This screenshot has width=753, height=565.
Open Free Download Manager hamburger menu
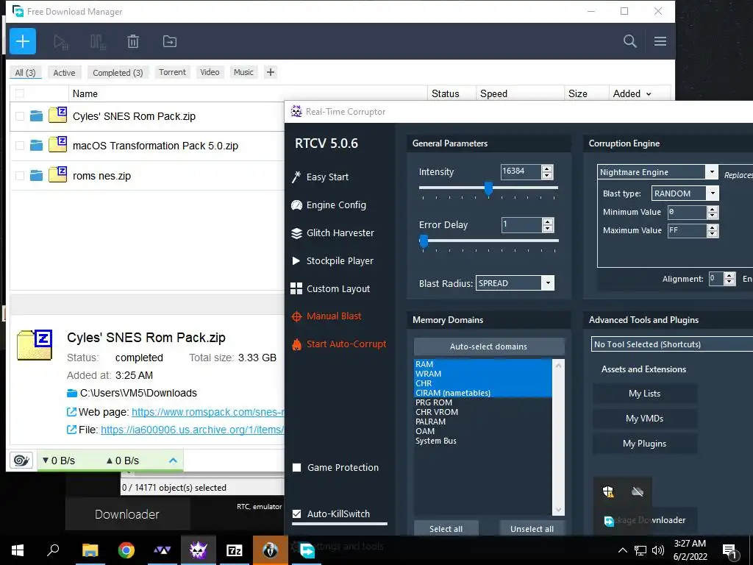tap(660, 41)
